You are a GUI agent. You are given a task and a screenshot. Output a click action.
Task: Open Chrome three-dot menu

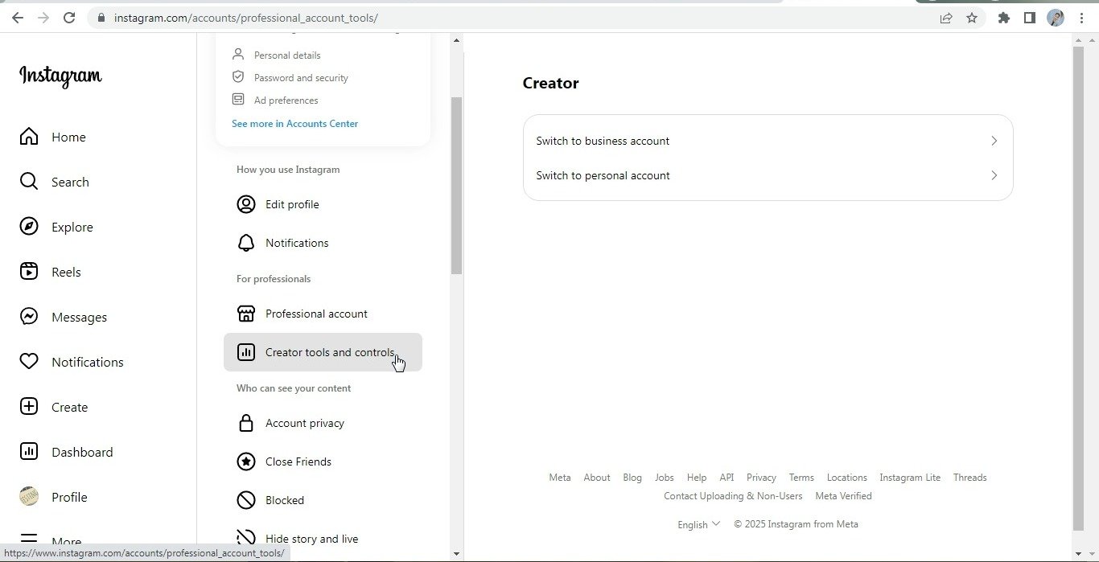[1081, 18]
